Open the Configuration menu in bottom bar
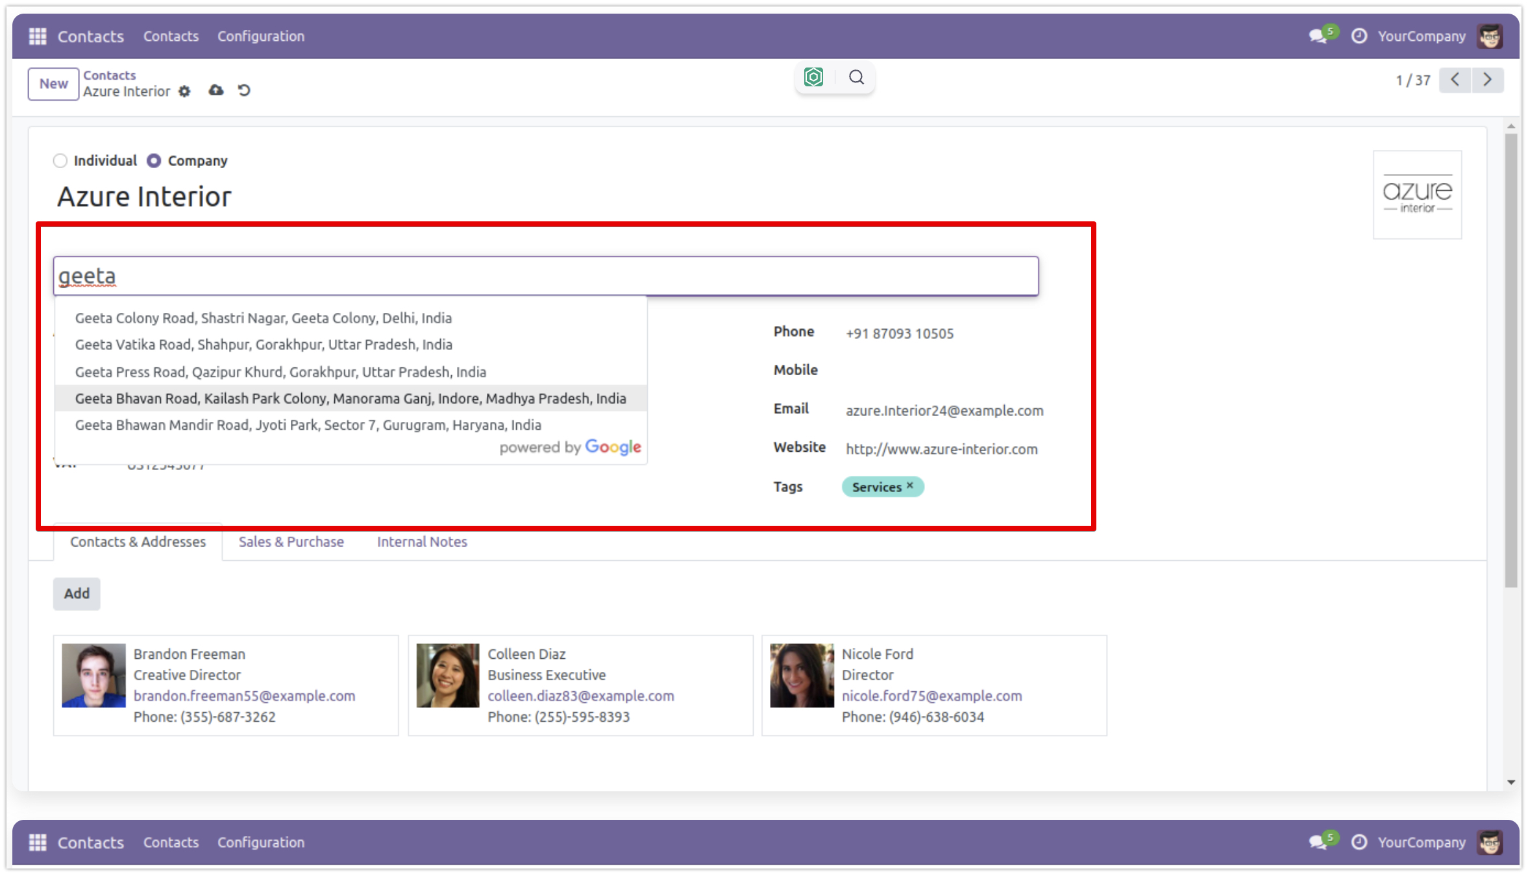This screenshot has width=1528, height=875. point(261,843)
